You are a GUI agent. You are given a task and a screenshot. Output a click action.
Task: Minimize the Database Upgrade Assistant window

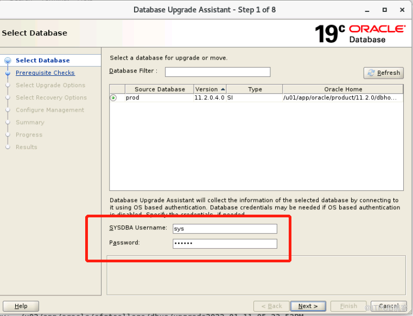click(x=367, y=10)
